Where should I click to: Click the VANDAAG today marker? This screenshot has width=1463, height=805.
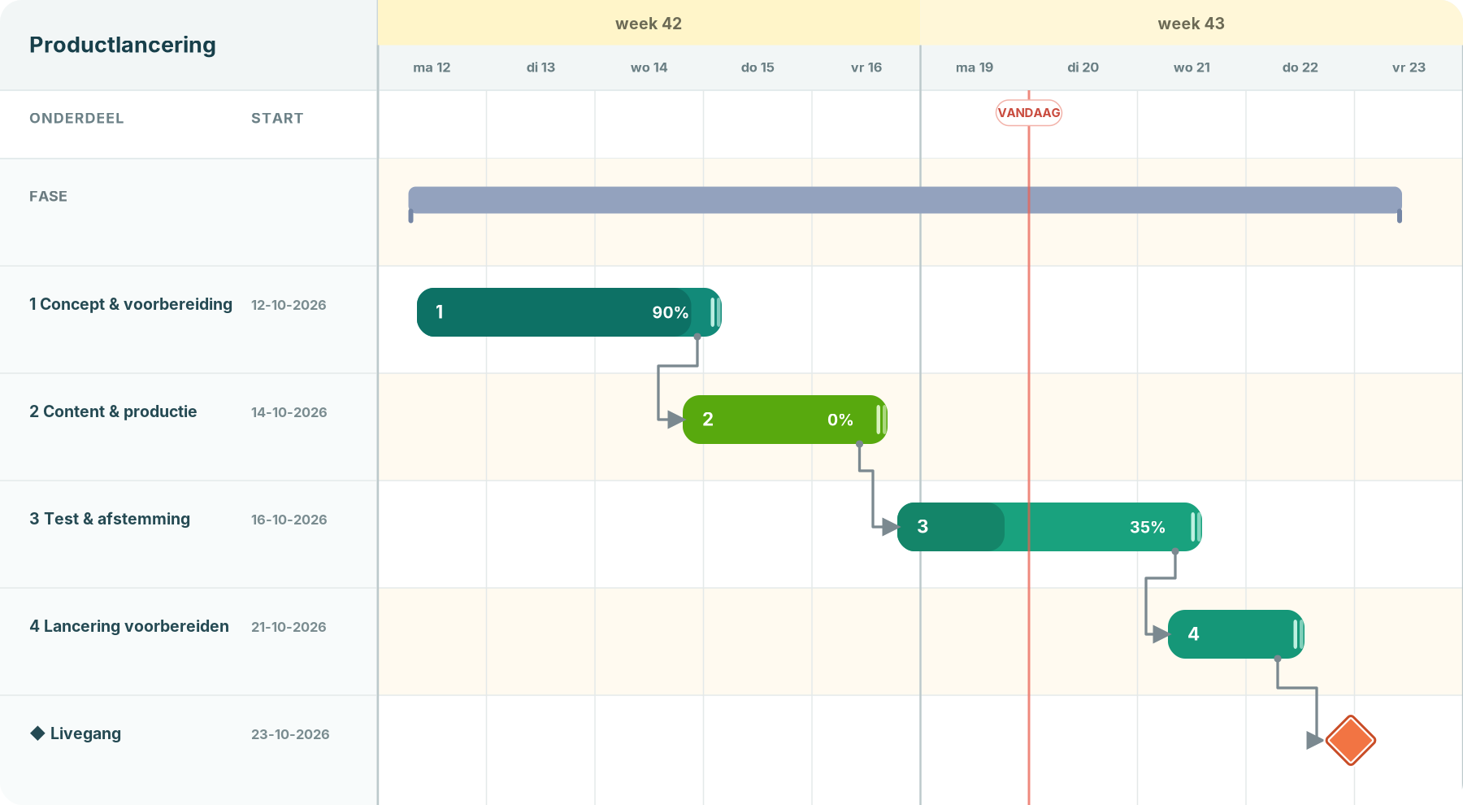click(1029, 113)
